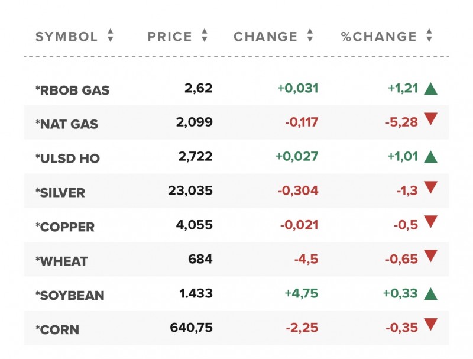Select the *SILVER symbol

[60, 193]
